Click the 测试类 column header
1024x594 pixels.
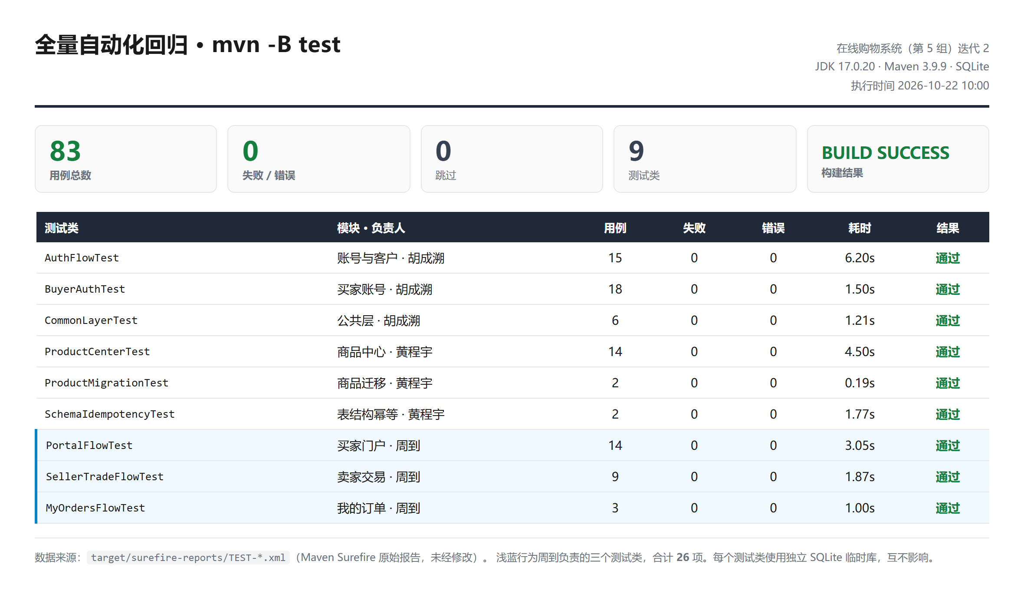pyautogui.click(x=62, y=228)
